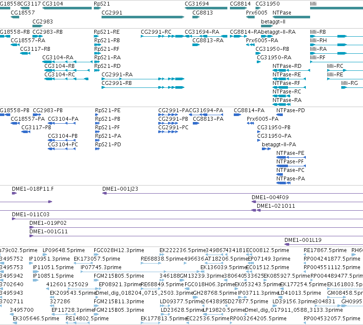Select the CG2991 gene bar
This screenshot has height=325, width=363.
click(143, 17)
